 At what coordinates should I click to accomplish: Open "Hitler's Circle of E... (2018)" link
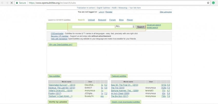[60, 91]
